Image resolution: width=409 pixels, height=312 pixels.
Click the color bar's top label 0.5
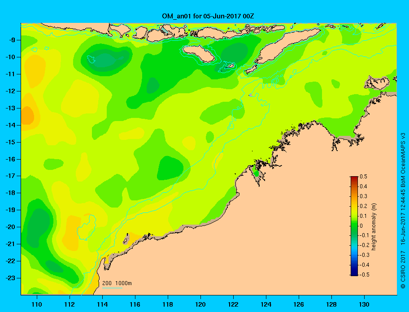click(x=364, y=177)
